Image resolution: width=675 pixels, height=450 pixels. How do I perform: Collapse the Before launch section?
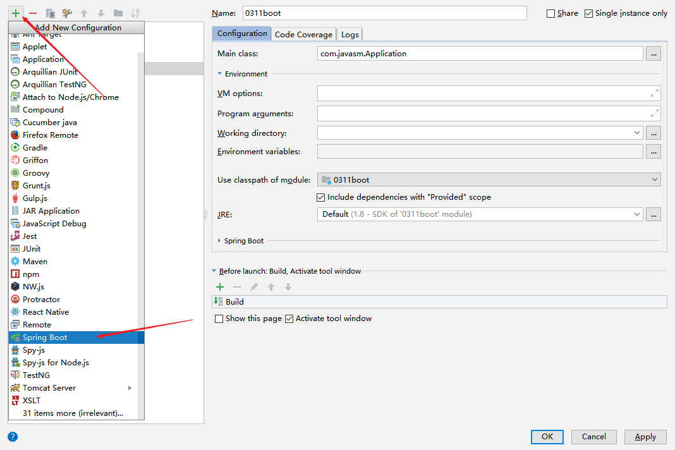214,271
